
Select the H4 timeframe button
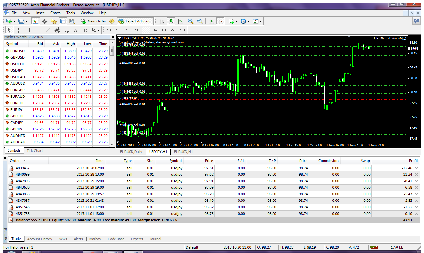155,30
